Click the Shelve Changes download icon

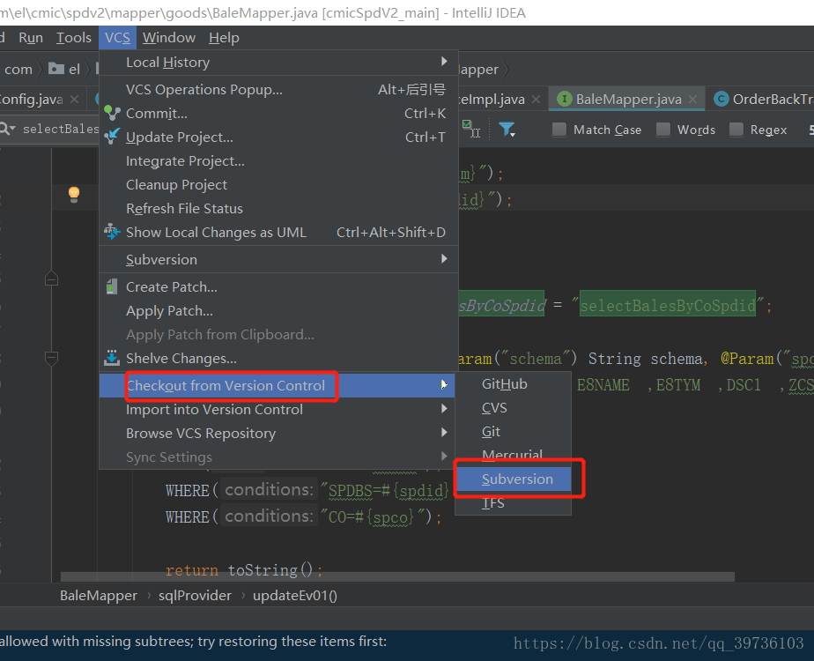(x=112, y=359)
